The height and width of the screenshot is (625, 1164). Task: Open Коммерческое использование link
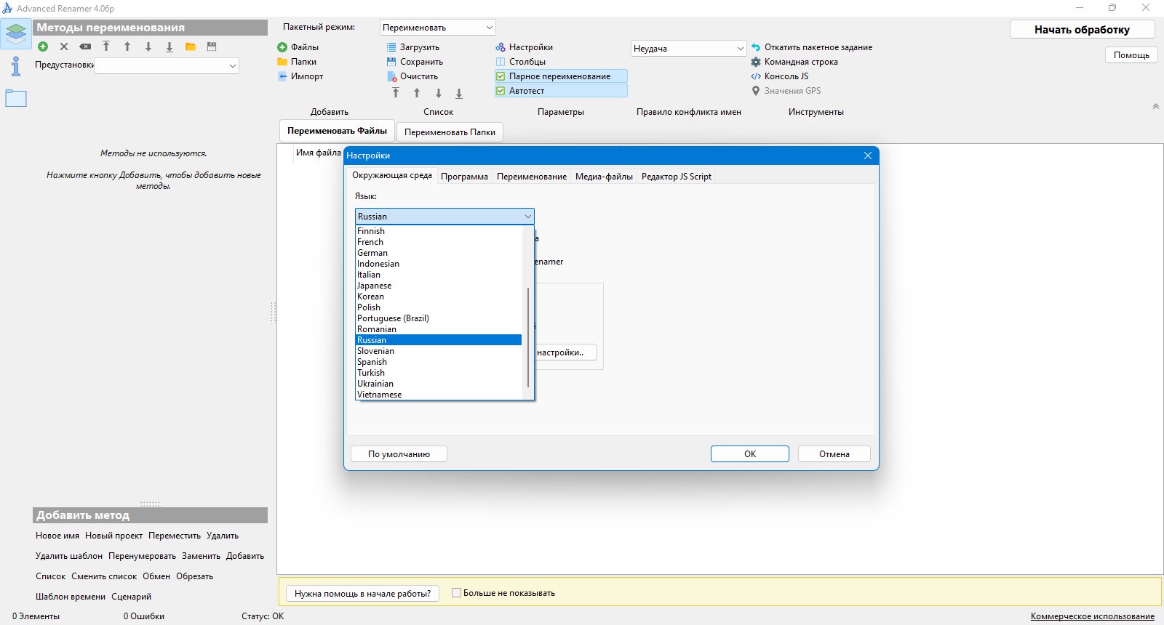(1093, 616)
